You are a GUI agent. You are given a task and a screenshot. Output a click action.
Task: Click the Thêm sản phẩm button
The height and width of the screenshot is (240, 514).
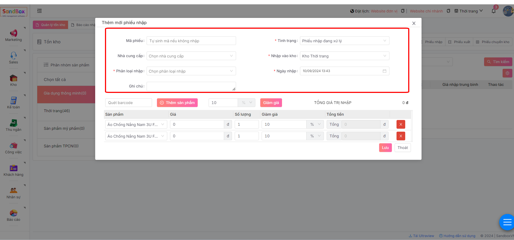[x=177, y=103]
